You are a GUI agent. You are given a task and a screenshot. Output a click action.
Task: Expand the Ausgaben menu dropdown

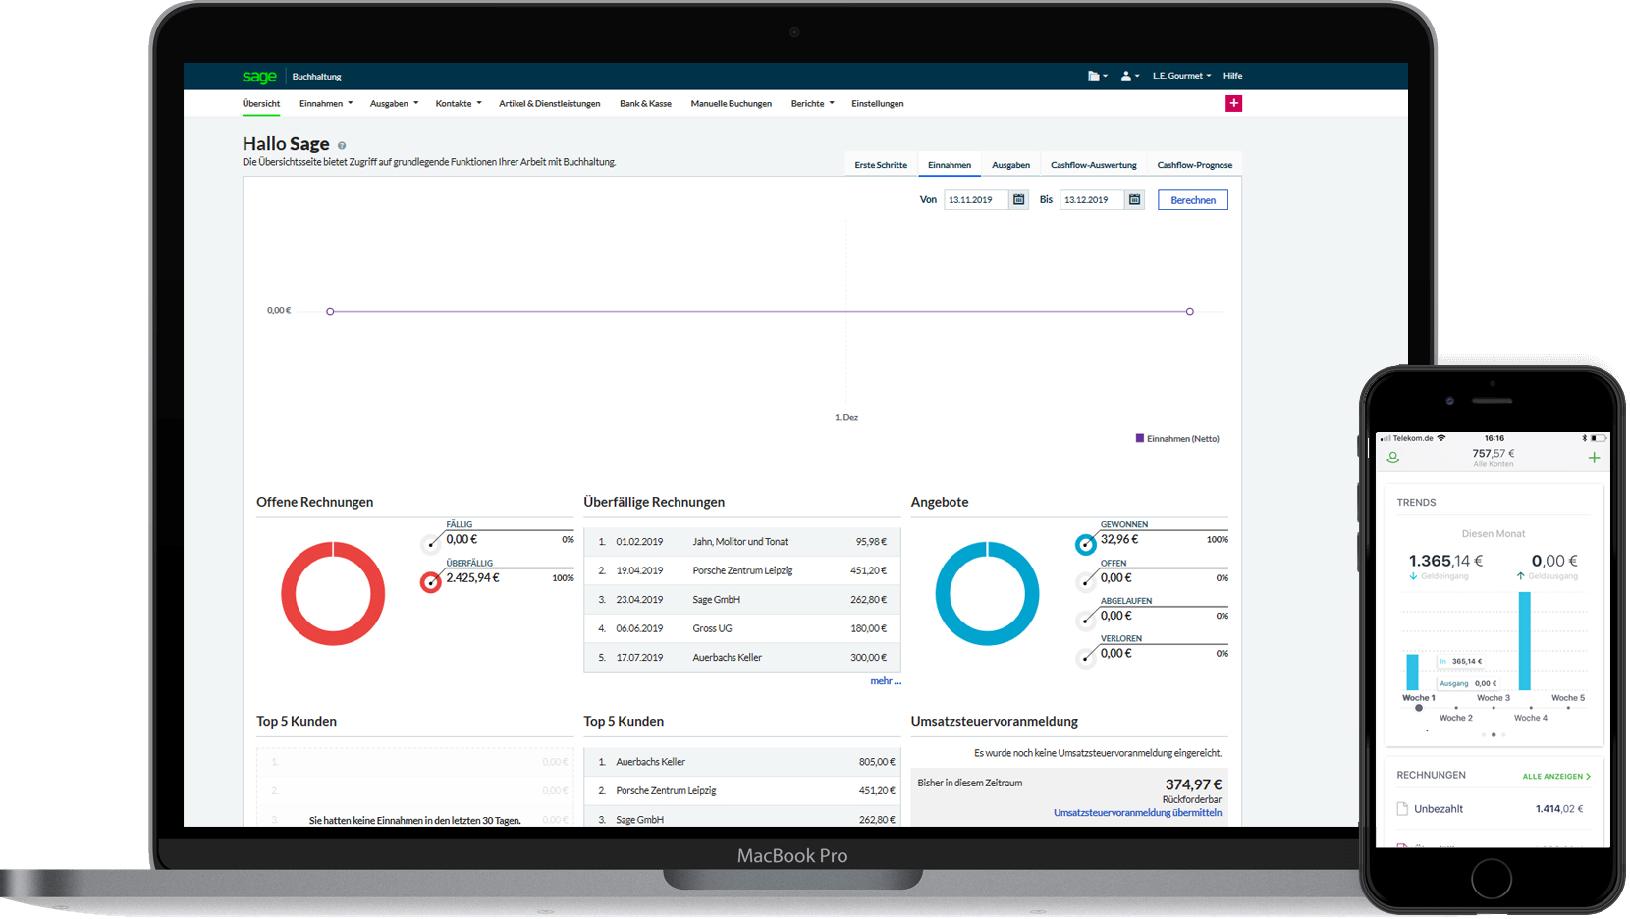(394, 104)
